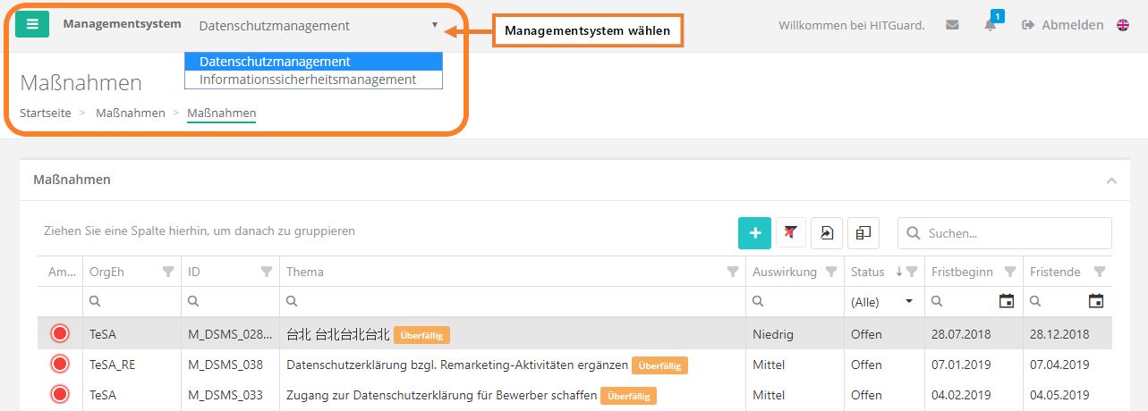This screenshot has height=411, width=1148.
Task: Open the green hamburger menu
Action: [x=32, y=24]
